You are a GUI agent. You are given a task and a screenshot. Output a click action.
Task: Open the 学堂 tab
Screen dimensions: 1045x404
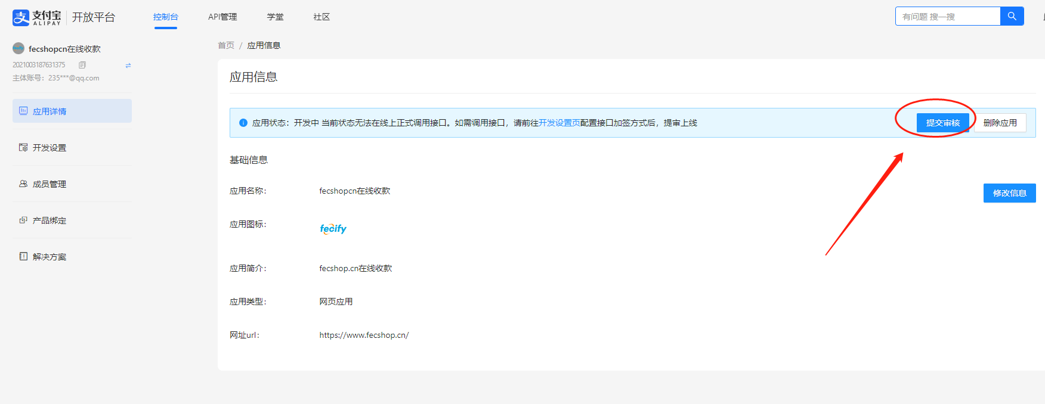coord(276,17)
